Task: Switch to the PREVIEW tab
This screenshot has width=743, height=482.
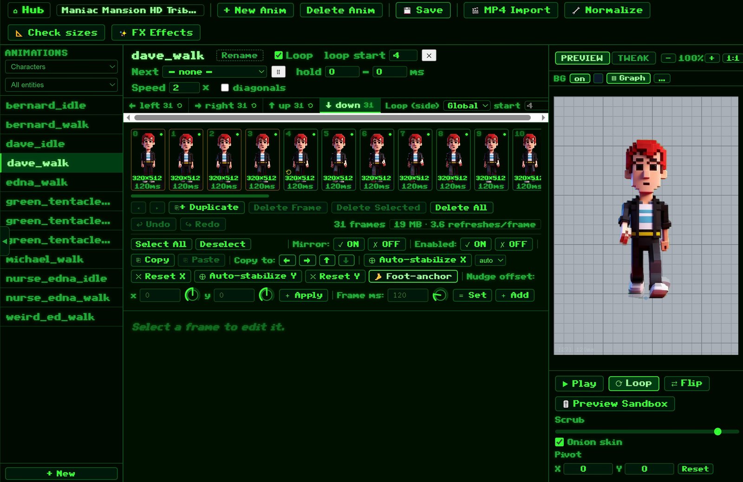Action: coord(582,58)
